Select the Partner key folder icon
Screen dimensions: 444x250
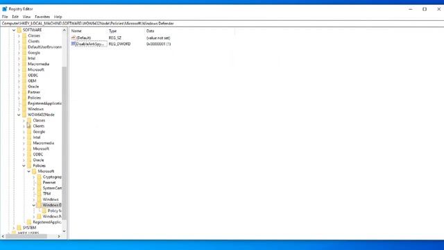click(24, 92)
